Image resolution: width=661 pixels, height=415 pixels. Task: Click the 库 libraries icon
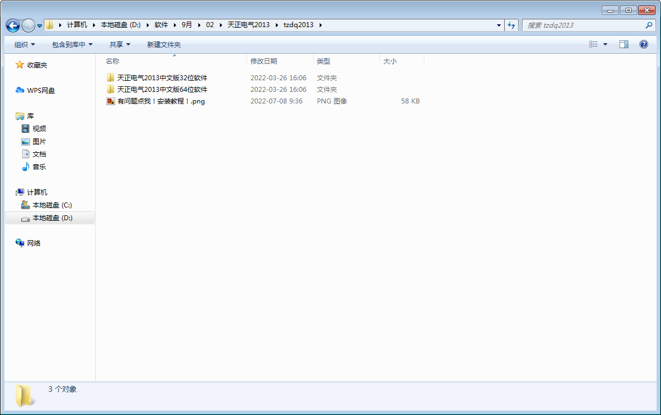click(20, 116)
